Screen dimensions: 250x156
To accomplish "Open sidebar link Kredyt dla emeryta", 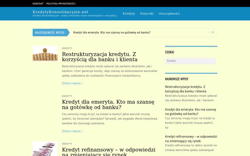I will pyautogui.click(x=191, y=112).
